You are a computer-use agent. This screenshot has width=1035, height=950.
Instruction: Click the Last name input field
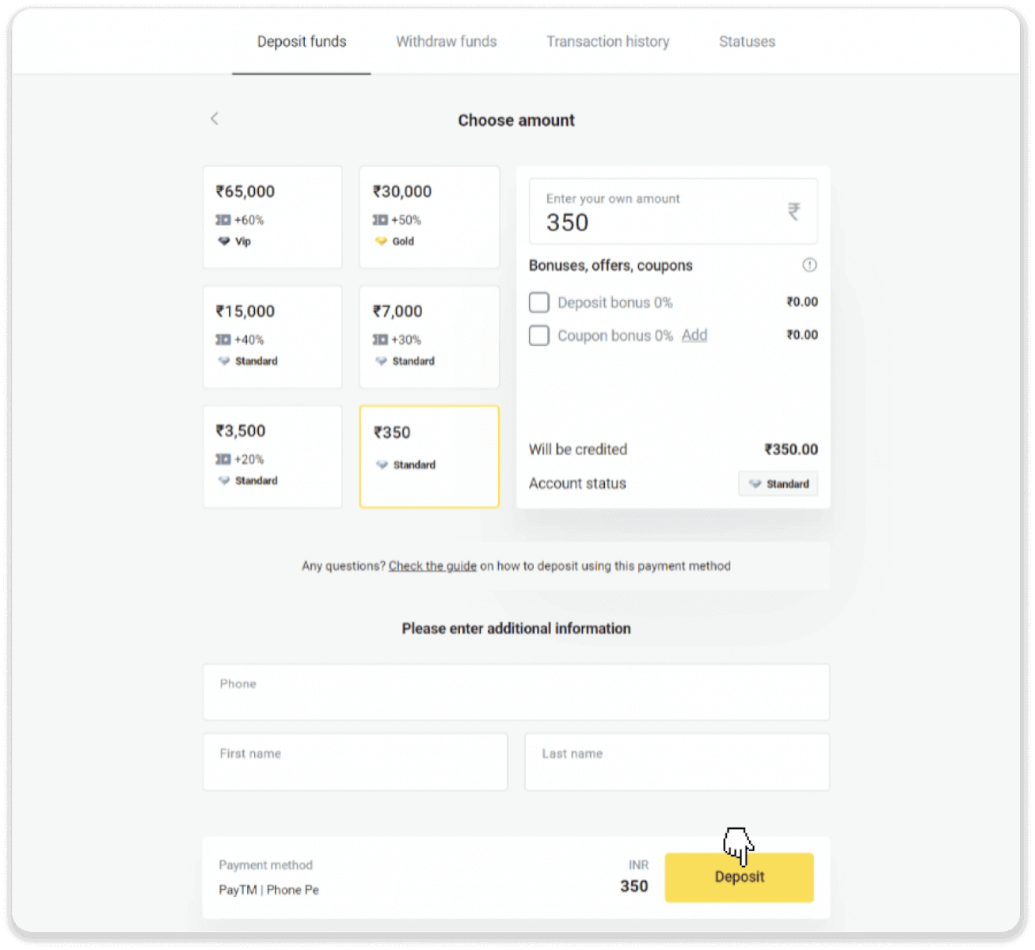pyautogui.click(x=676, y=762)
